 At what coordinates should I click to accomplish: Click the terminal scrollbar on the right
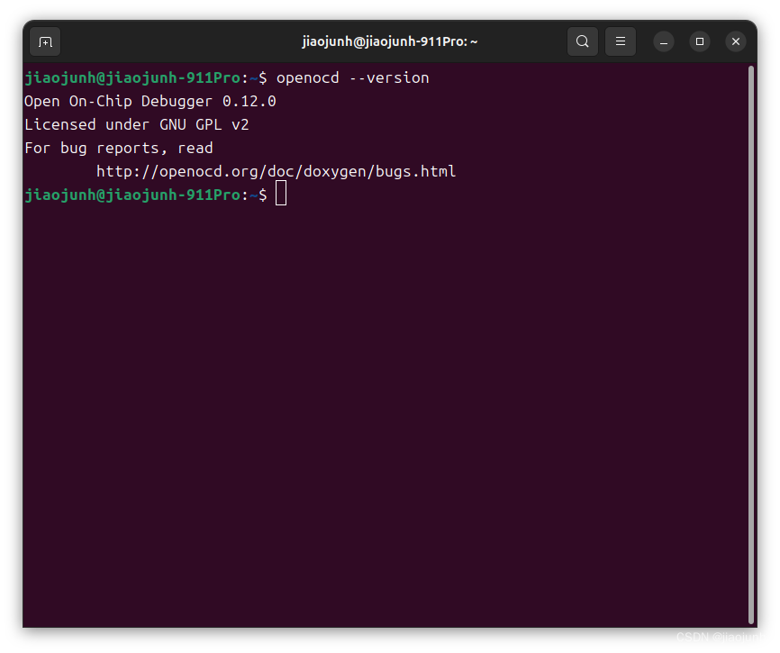(751, 342)
